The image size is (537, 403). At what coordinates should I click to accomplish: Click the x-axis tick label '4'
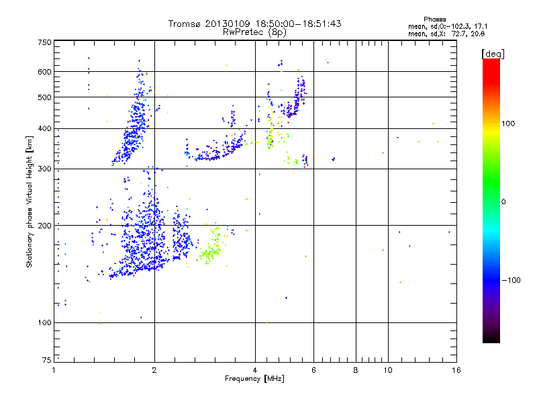[255, 370]
